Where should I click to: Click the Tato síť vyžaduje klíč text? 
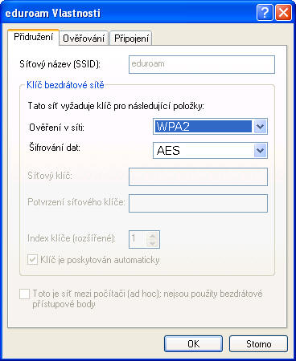tap(116, 106)
